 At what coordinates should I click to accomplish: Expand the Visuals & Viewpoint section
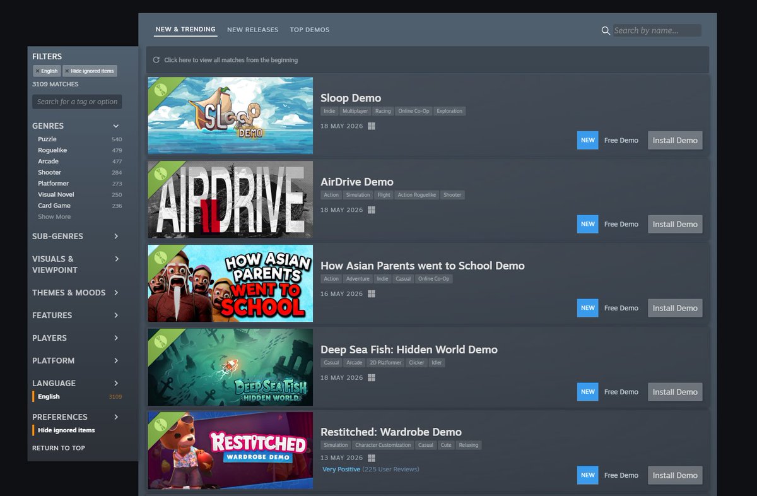[116, 259]
